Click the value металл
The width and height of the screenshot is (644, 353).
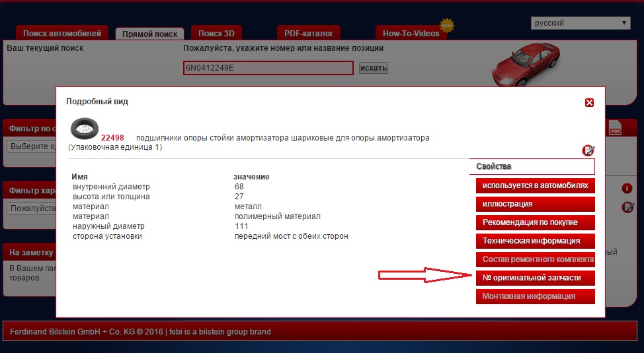click(248, 207)
